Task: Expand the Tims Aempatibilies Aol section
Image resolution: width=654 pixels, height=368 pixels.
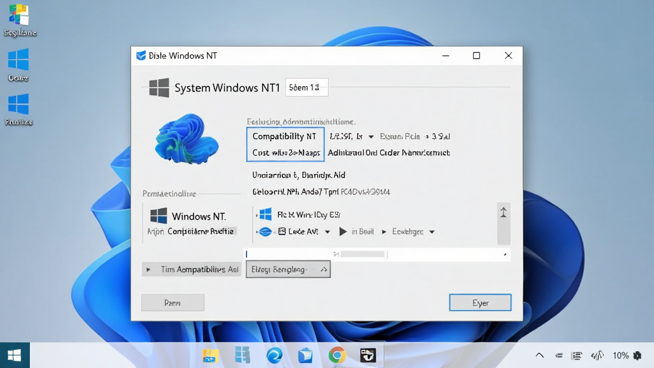Action: pyautogui.click(x=148, y=270)
